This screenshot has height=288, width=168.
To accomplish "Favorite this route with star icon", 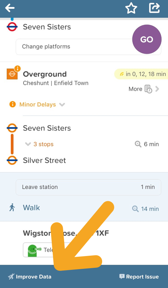I will coord(131,8).
